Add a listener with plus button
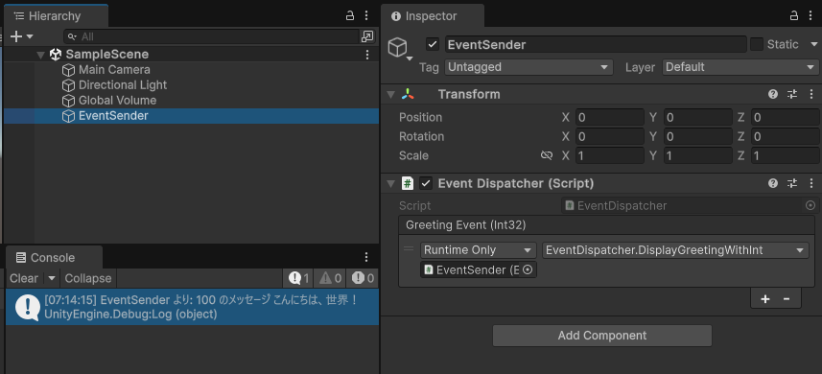Viewport: 822px width, 374px height. point(765,299)
